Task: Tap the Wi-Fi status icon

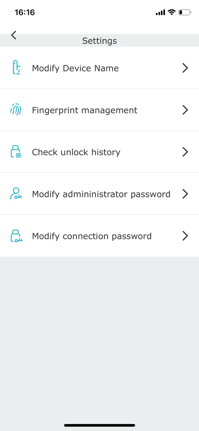Action: coord(172,12)
